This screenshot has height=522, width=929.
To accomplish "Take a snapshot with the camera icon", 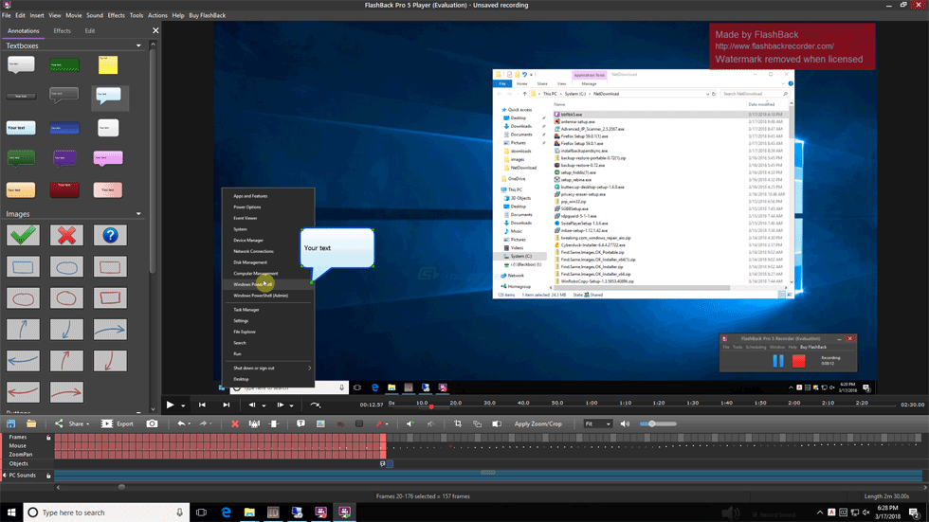I will point(152,423).
